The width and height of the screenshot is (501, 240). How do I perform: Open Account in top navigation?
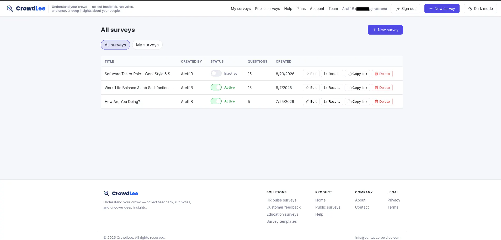(317, 9)
